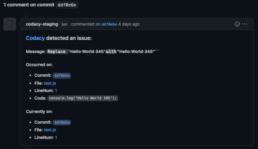Open the emoji reaction picker
The height and width of the screenshot is (149, 258).
click(237, 24)
